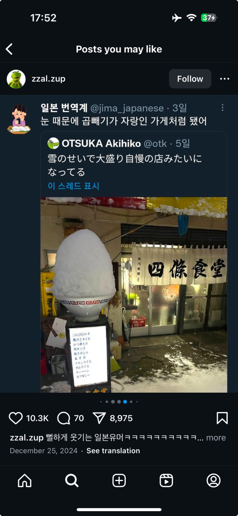238x516 pixels.
Task: Tap See translation under the caption
Action: click(x=113, y=451)
